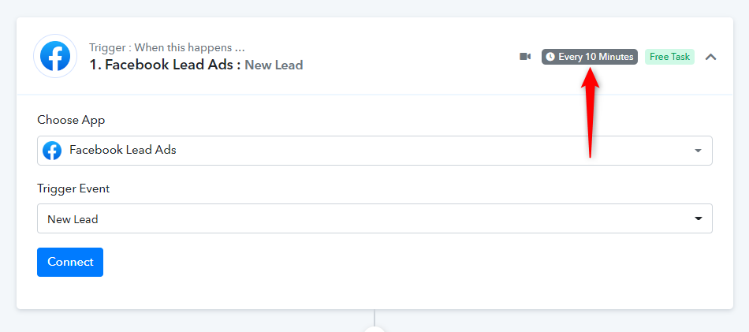Screen dimensions: 749x332
Task: Click the add-step circle below the card
Action: [374, 330]
